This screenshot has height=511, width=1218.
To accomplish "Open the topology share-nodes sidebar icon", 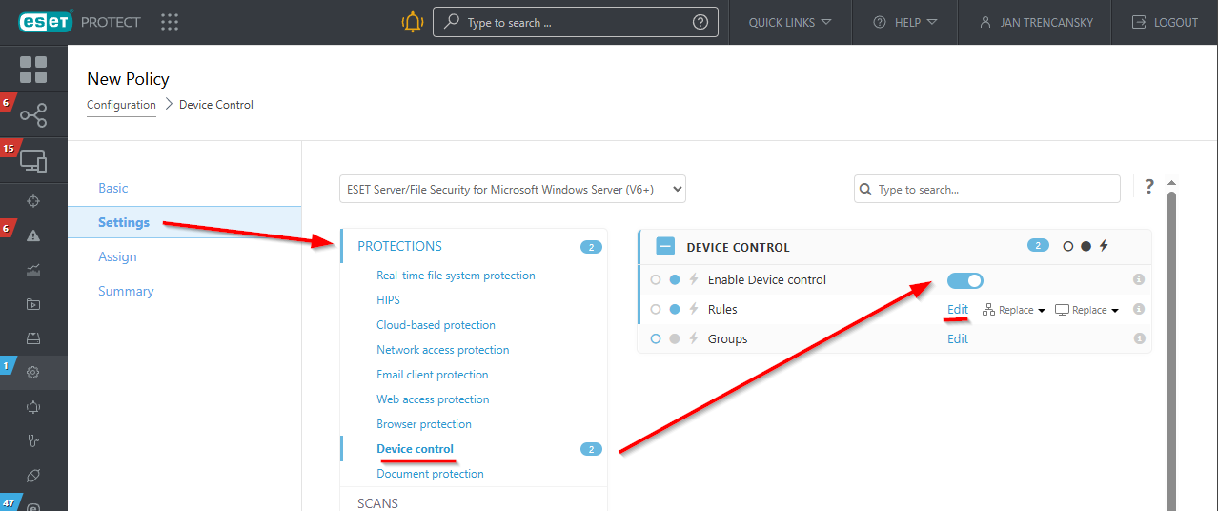I will point(33,116).
